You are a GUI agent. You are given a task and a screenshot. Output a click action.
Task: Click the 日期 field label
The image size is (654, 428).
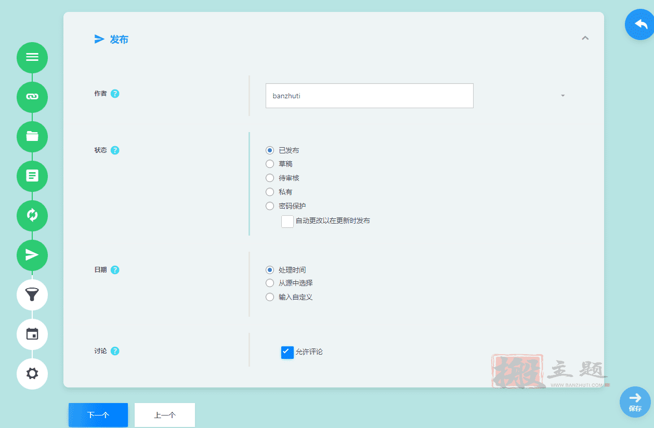coord(100,270)
